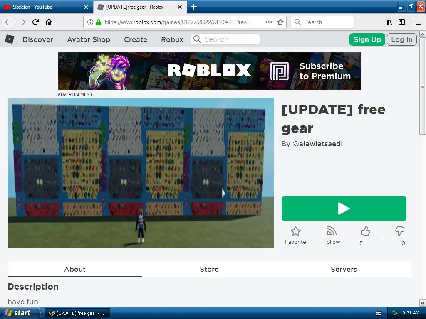Select the Servers tab

coord(344,269)
